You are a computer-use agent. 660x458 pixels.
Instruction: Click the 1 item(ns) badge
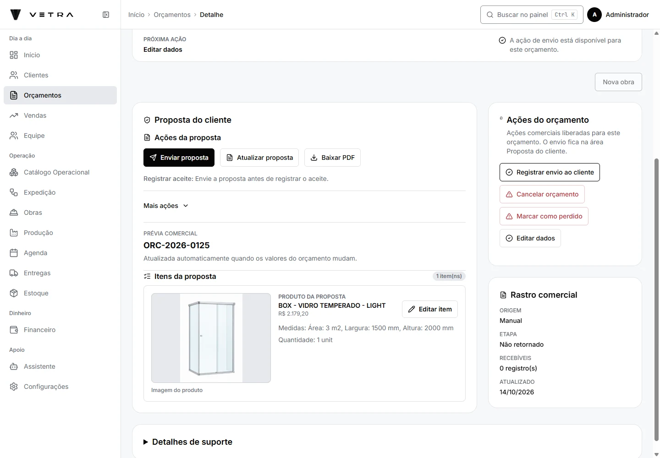(x=449, y=276)
